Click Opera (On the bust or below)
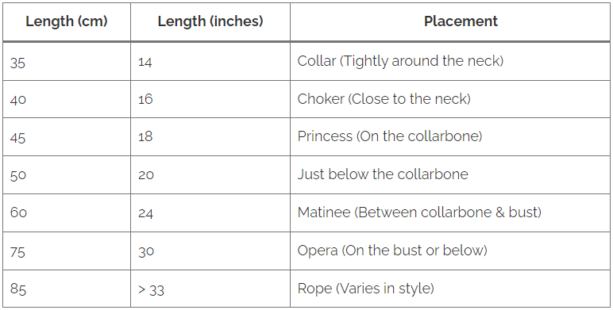613x310 pixels. [392, 251]
